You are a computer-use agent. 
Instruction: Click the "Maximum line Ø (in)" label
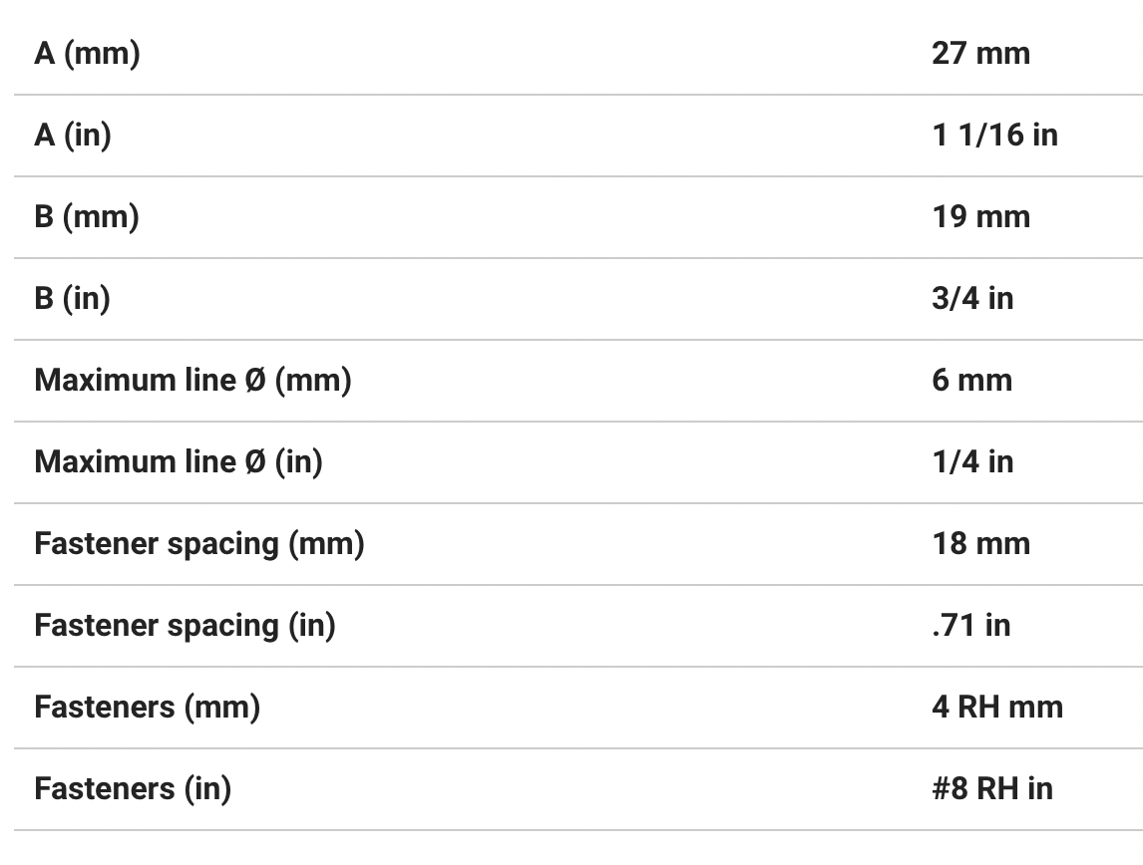pos(179,461)
